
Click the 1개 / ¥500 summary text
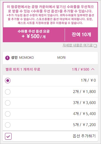(x=80, y=69)
